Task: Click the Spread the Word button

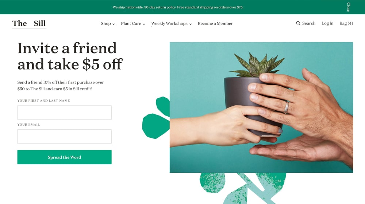Action: click(65, 157)
